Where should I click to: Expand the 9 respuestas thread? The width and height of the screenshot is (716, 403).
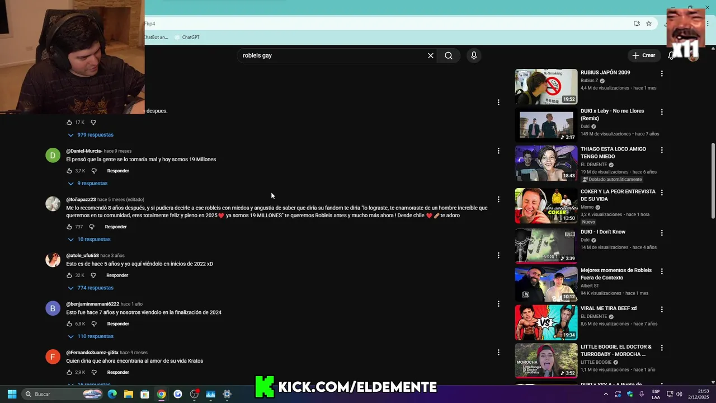(x=87, y=184)
